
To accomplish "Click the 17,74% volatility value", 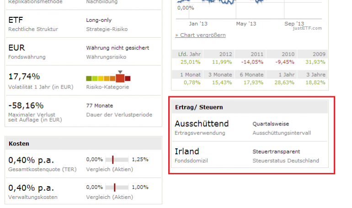I will [x=24, y=76].
